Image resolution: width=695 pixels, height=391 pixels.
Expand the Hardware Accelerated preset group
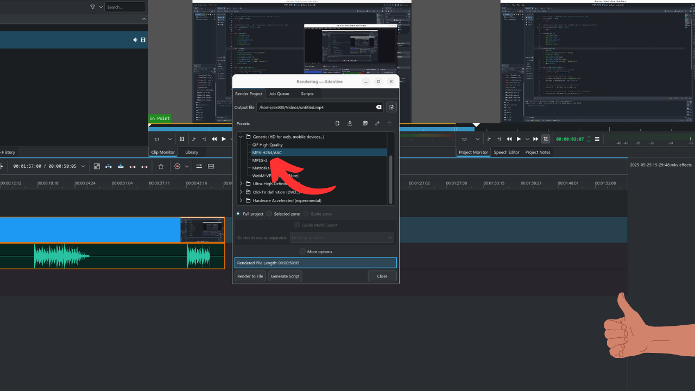[x=241, y=200]
